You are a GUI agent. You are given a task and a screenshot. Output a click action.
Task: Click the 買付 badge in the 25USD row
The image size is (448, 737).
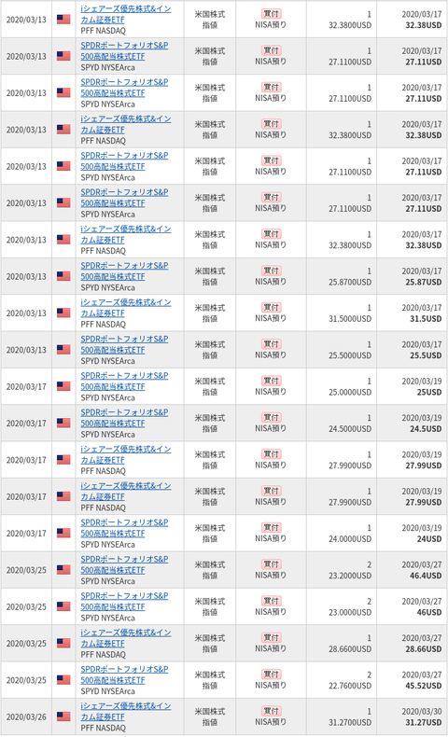tap(271, 381)
